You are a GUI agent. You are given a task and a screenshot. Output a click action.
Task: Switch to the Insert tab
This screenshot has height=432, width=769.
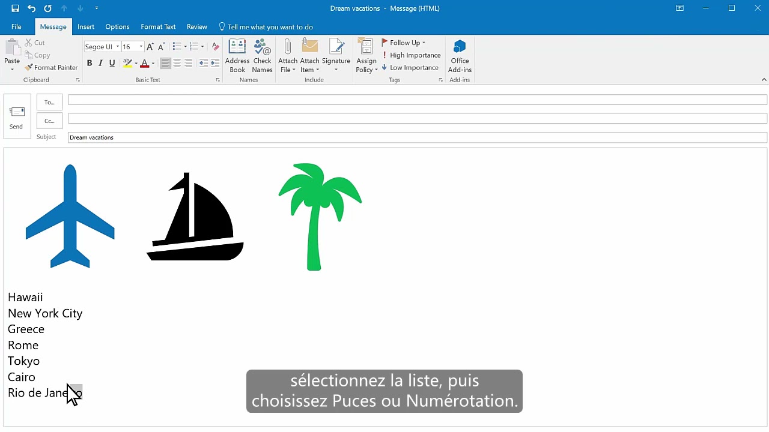[x=86, y=27]
